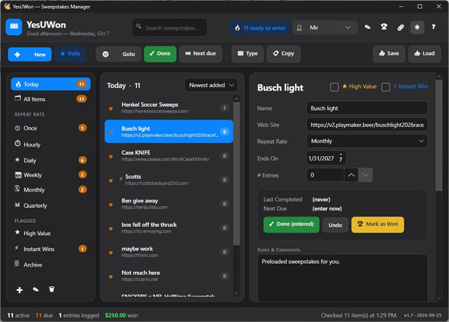Viewport: 449px width, 322px height.
Task: Click the globe icon on Goto button
Action: [x=105, y=54]
